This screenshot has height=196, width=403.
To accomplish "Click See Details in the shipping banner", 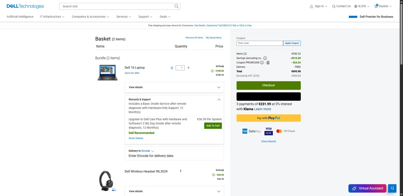I will pos(200,26).
